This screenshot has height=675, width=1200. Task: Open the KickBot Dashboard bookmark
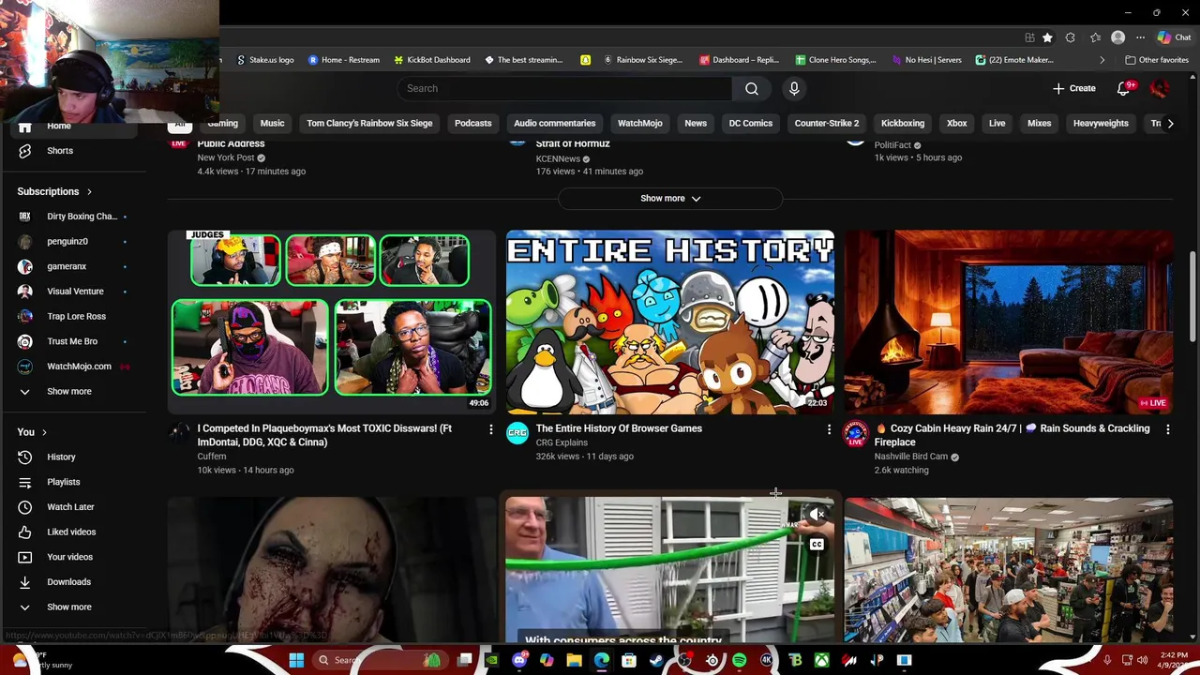pyautogui.click(x=432, y=60)
